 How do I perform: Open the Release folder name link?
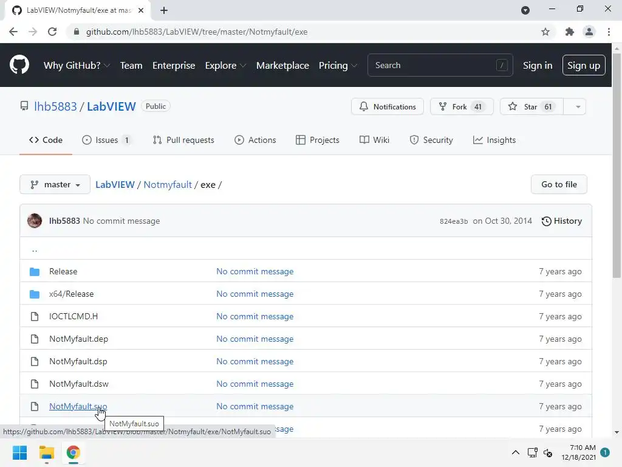[63, 272]
